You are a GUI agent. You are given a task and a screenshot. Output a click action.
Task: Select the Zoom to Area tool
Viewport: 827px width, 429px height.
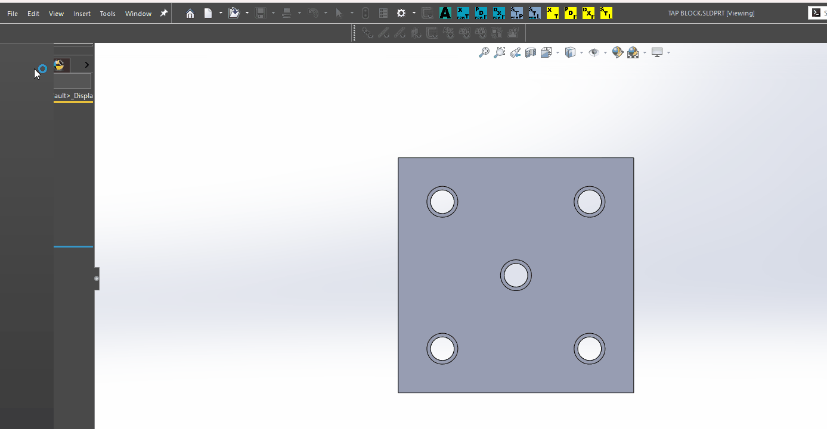500,52
